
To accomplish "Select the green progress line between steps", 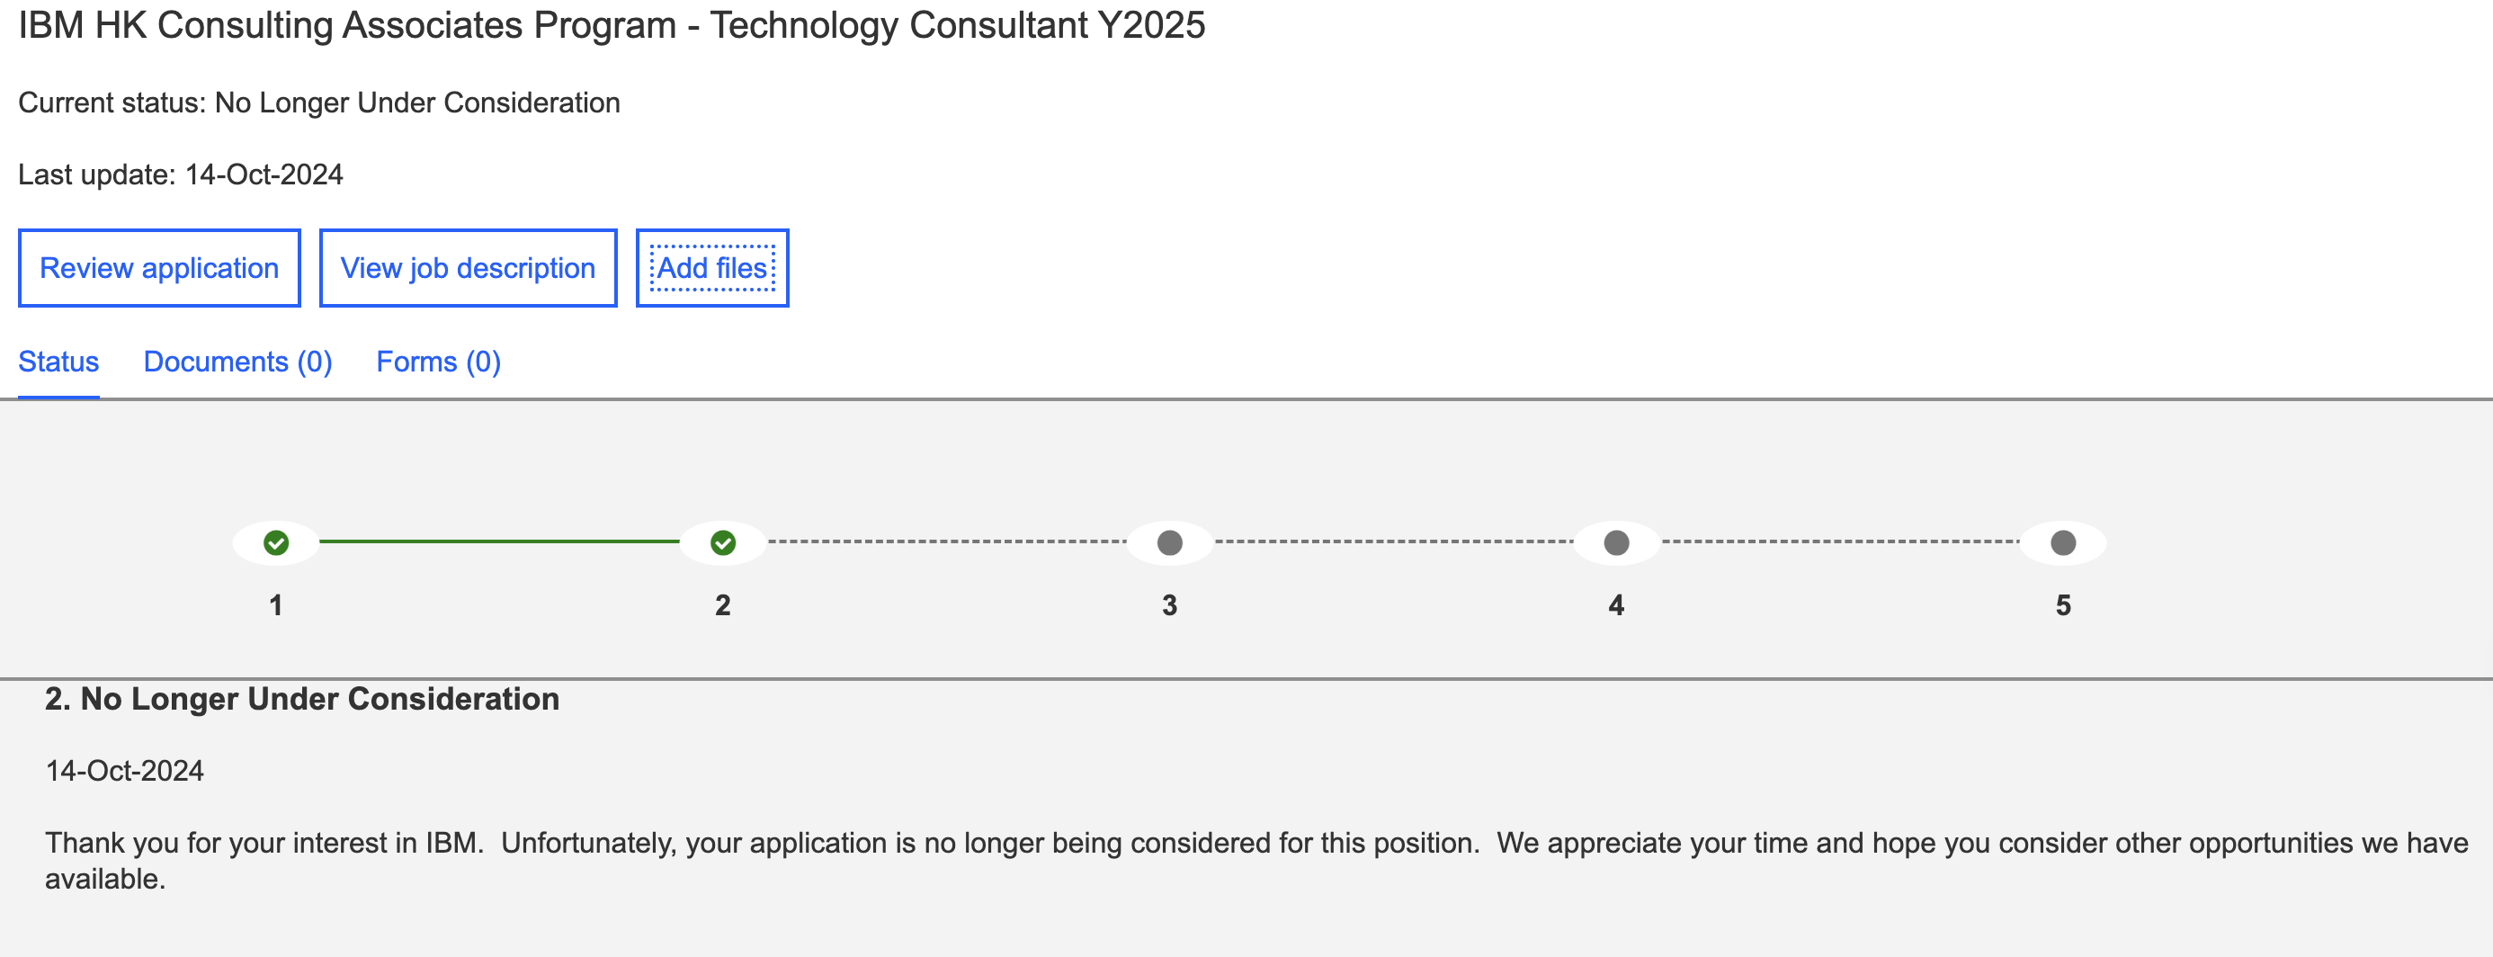I will pyautogui.click(x=499, y=541).
